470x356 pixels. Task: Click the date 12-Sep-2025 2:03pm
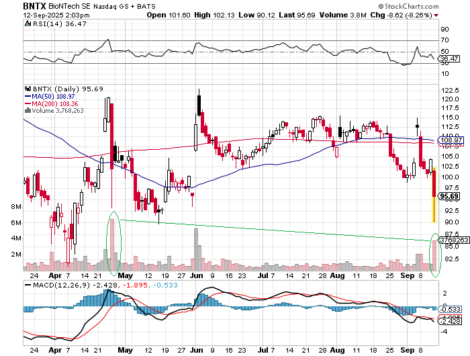(56, 15)
